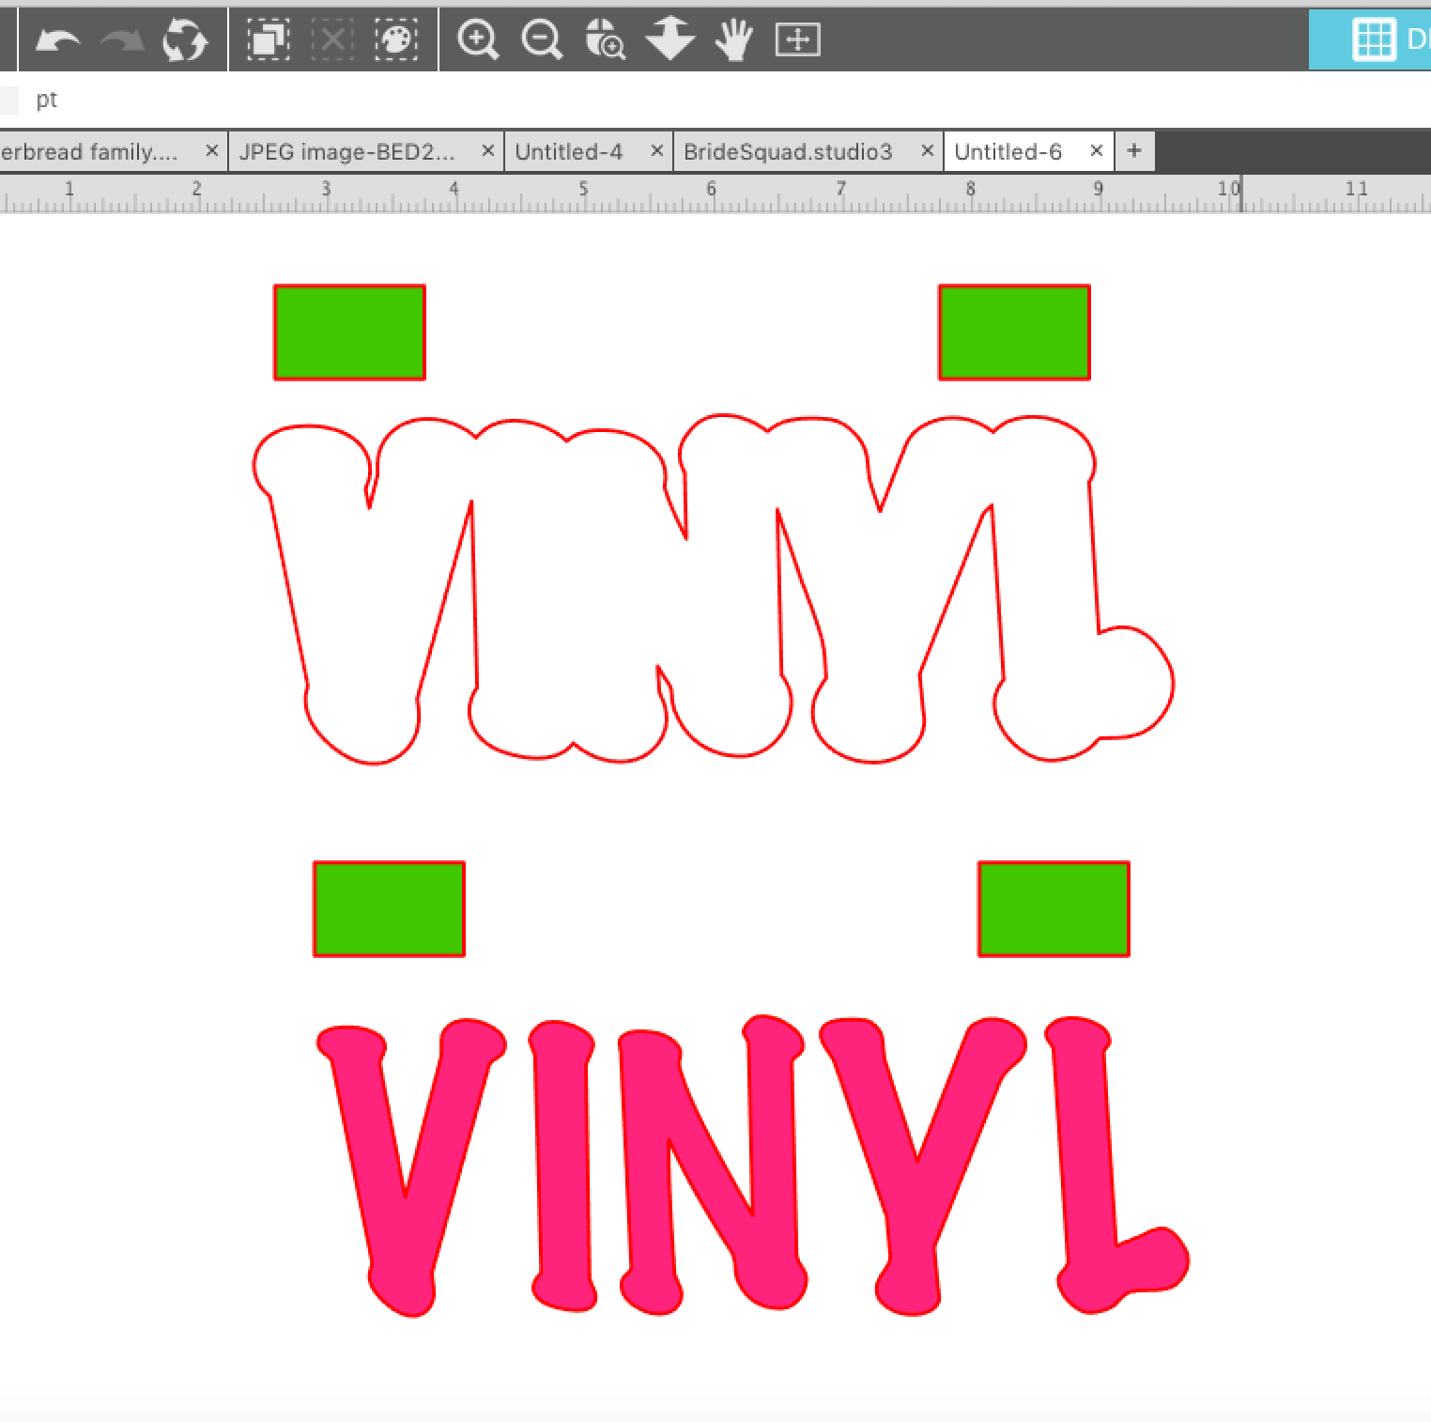Image resolution: width=1431 pixels, height=1422 pixels.
Task: Click the zoom selection down-arrow icon
Action: point(670,39)
